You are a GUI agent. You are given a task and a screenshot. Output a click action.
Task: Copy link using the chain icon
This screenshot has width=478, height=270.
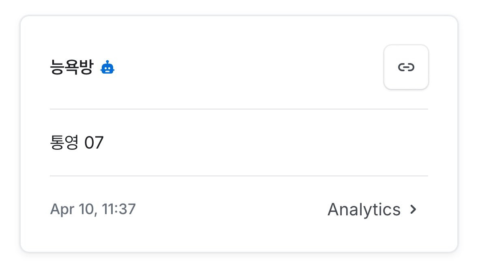click(x=406, y=67)
